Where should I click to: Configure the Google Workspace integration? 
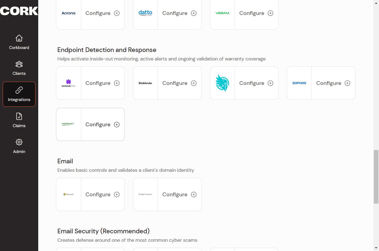[179, 194]
